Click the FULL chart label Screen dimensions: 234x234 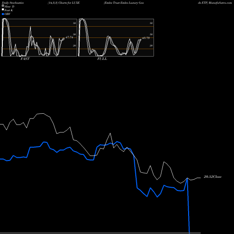point(102,59)
